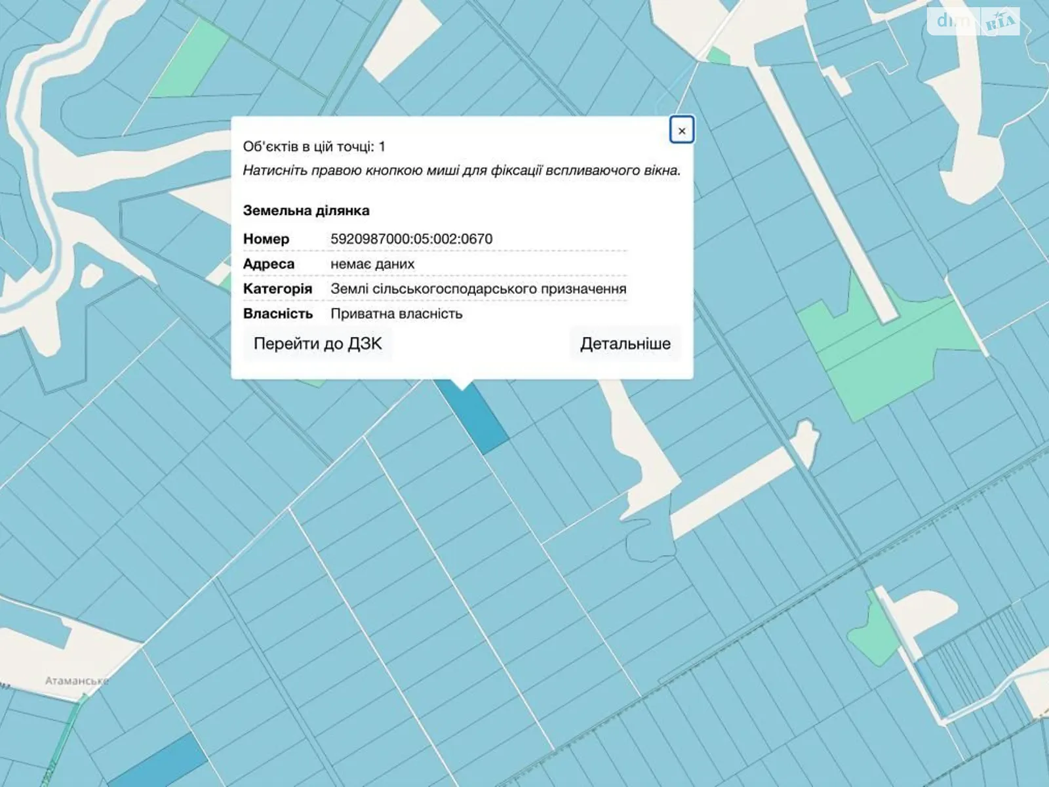Click the 'Перейти до ДЗК' button
Image resolution: width=1049 pixels, height=787 pixels.
[x=317, y=344]
